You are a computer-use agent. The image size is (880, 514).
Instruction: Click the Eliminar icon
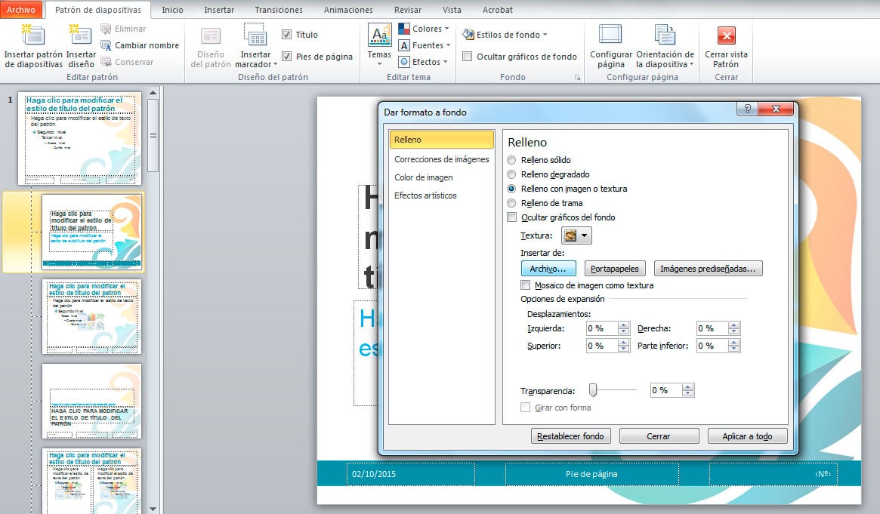[106, 29]
